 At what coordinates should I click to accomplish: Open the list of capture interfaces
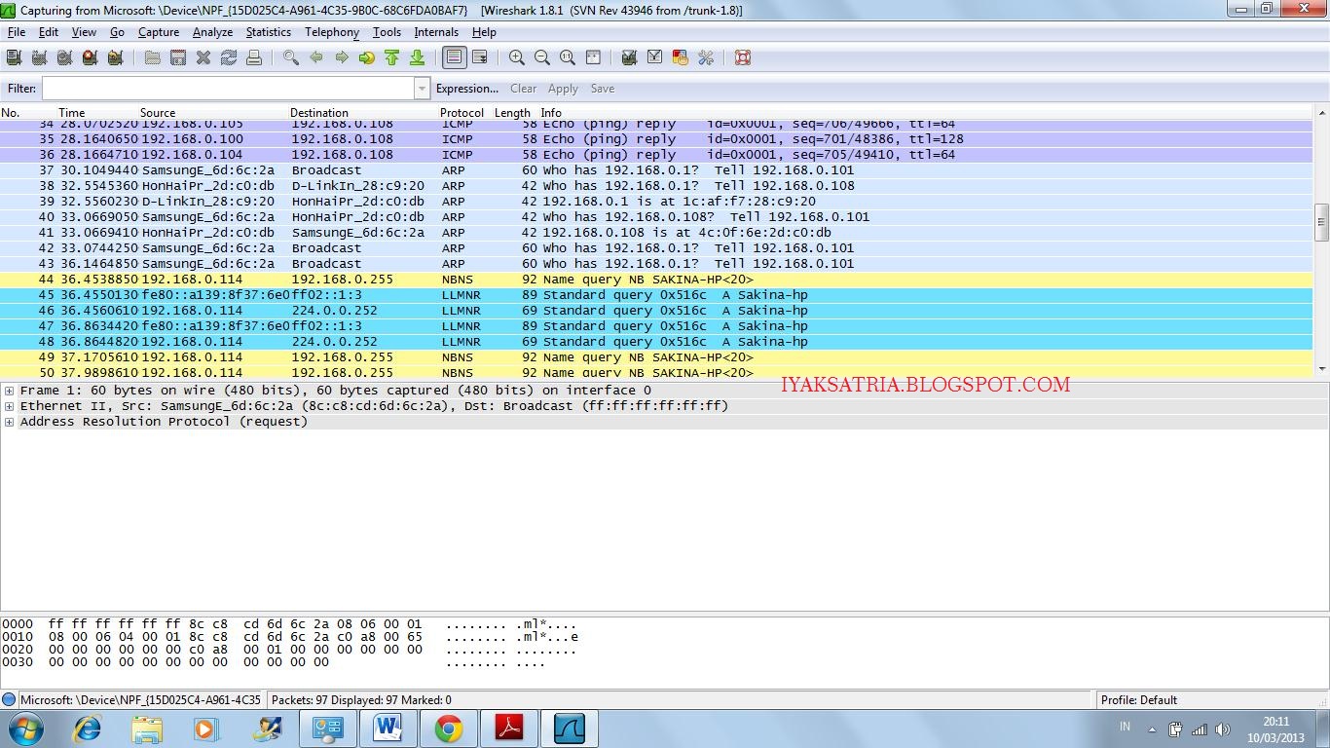[x=15, y=57]
